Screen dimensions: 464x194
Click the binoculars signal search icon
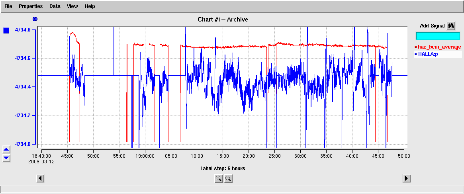(x=451, y=26)
